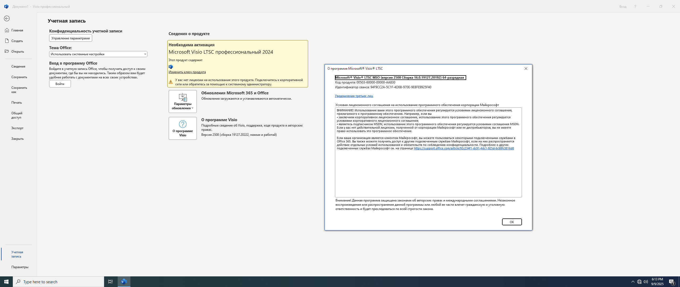Image resolution: width=680 pixels, height=287 pixels.
Task: Click the Visio taskbar icon
Action: coord(124,282)
